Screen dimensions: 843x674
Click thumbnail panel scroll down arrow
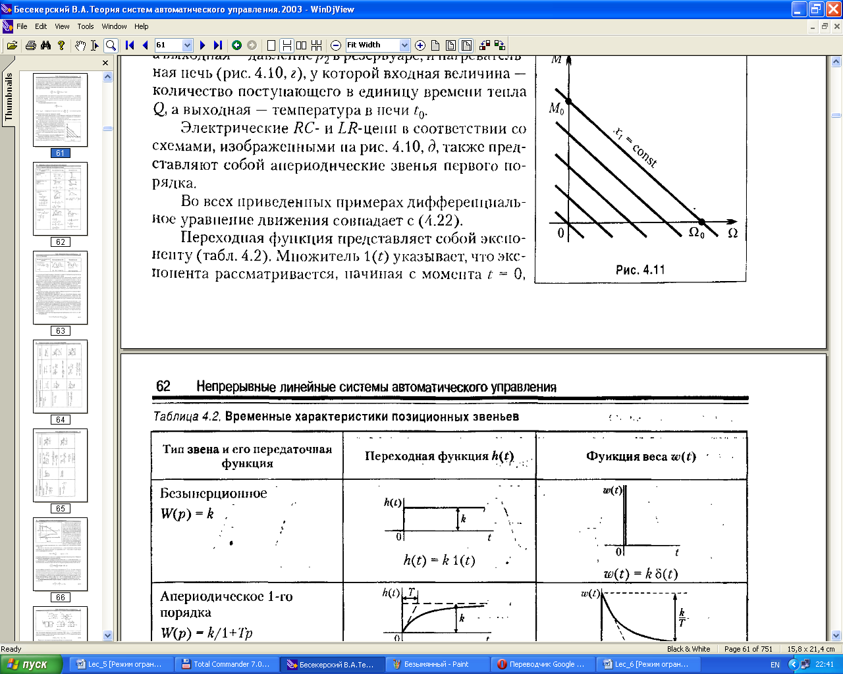(x=108, y=635)
